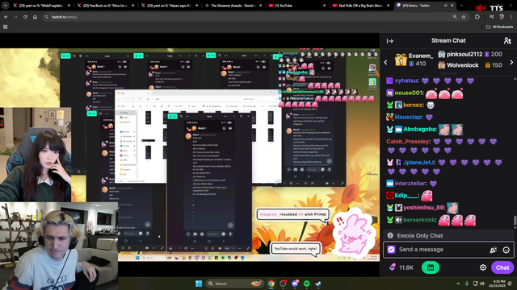Open the emote picker smiley
Image resolution: width=517 pixels, height=290 pixels.
coord(506,250)
